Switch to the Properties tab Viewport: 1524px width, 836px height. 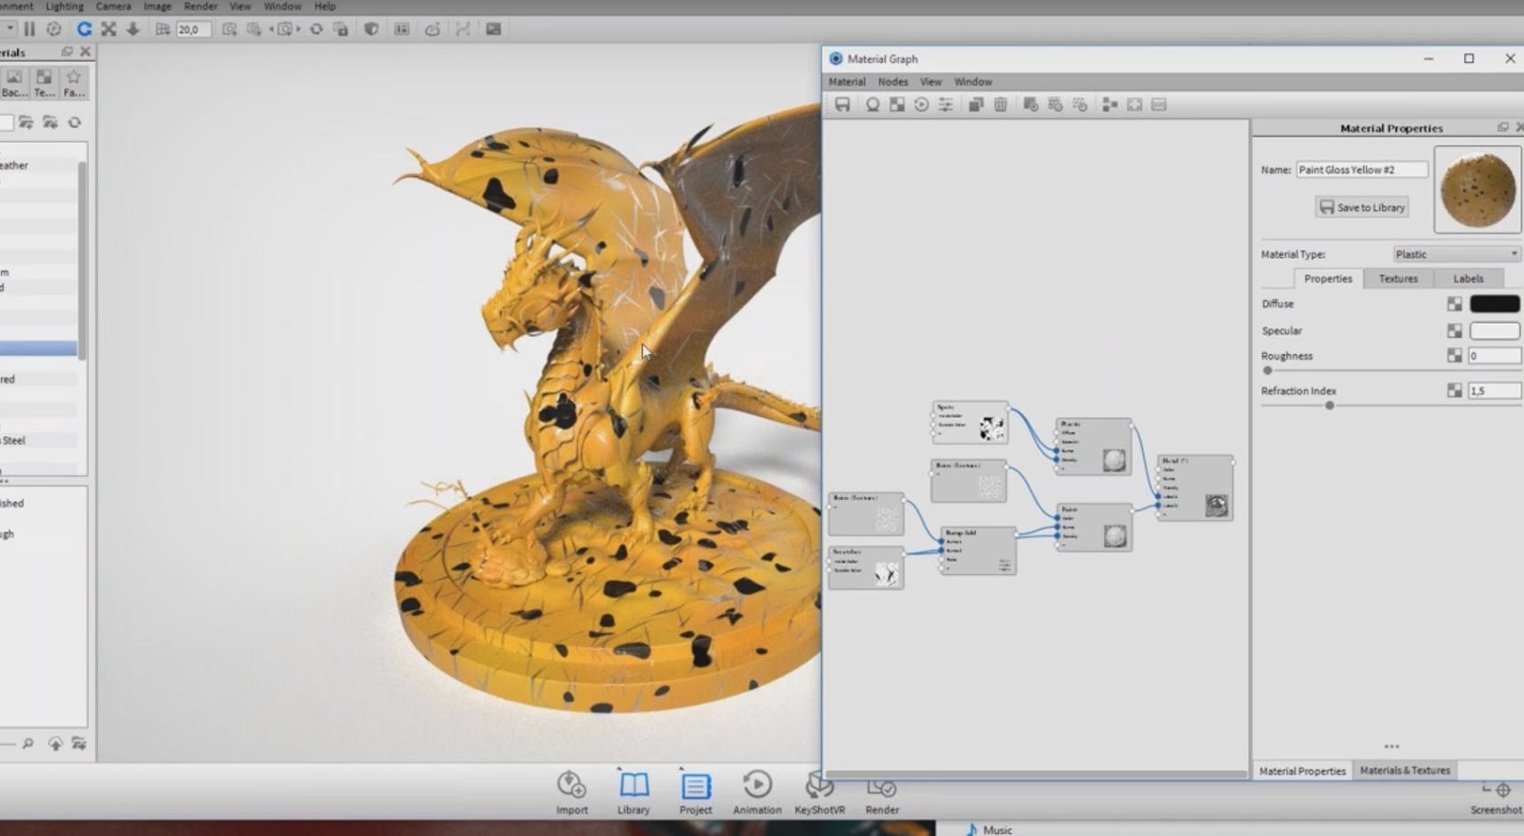[x=1328, y=279]
